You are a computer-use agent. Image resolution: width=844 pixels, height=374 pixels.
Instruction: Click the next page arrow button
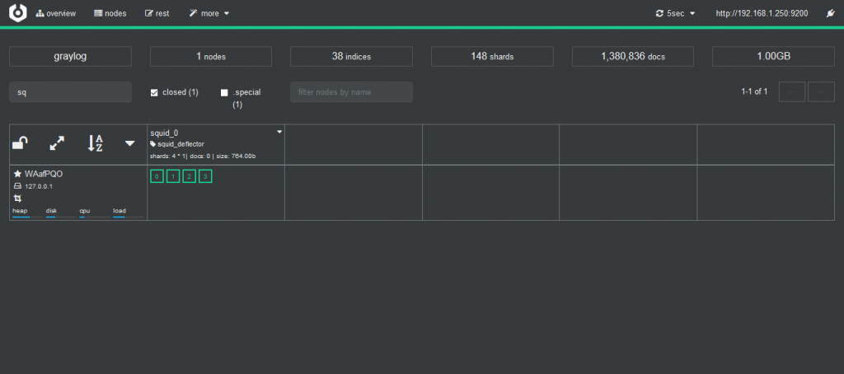point(822,92)
